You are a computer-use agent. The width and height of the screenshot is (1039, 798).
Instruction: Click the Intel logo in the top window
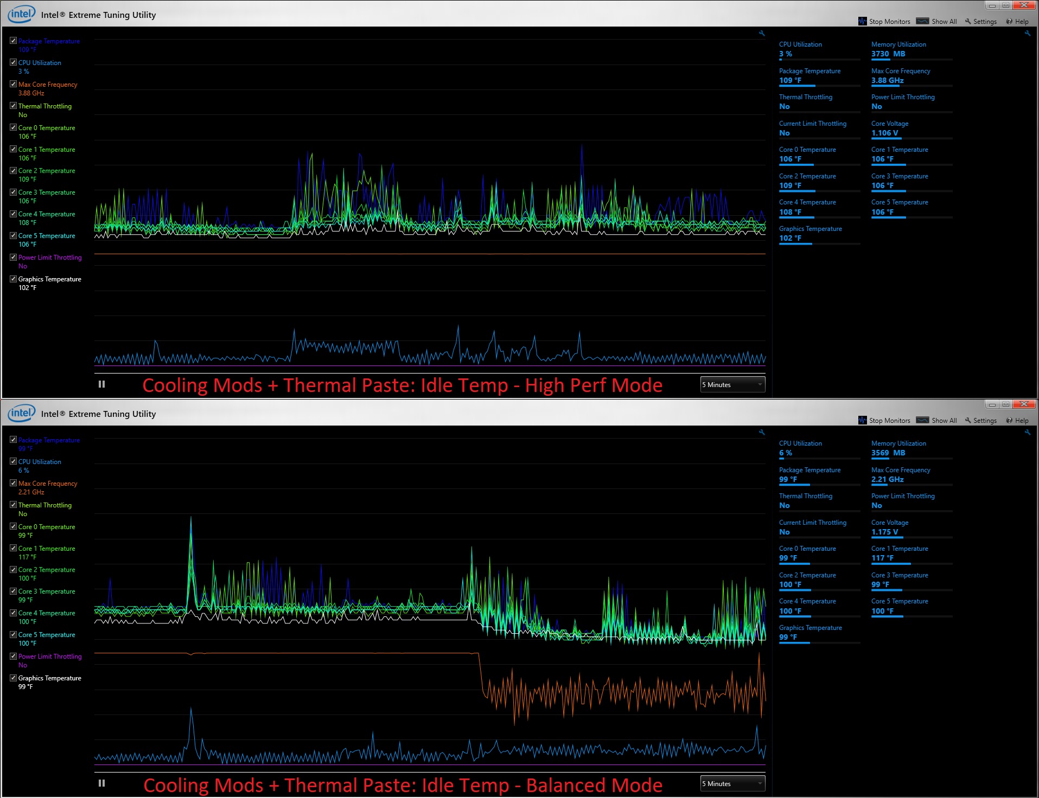coord(22,14)
